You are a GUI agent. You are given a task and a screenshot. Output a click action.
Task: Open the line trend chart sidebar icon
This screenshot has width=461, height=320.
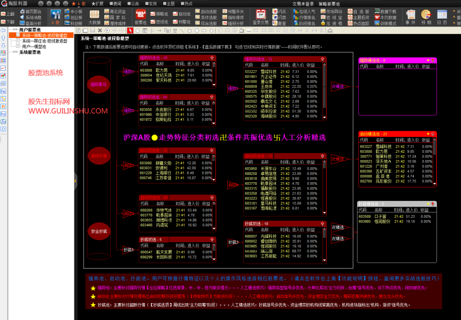[x=3, y=68]
